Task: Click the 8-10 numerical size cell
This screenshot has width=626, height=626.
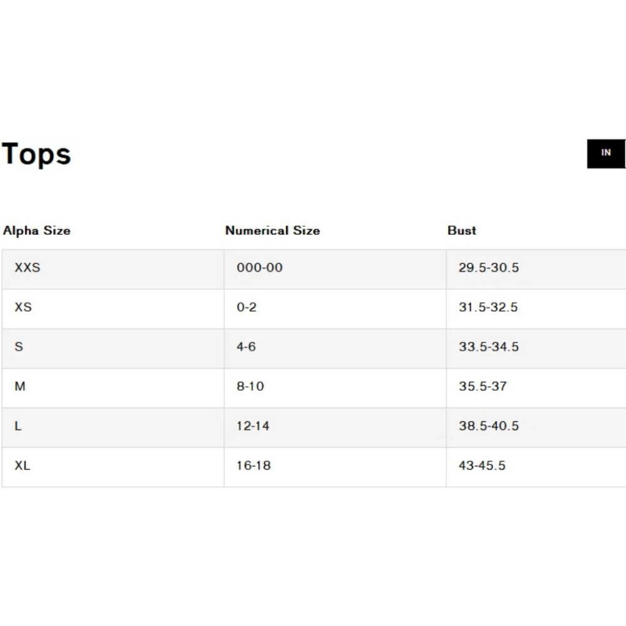Action: (x=336, y=388)
